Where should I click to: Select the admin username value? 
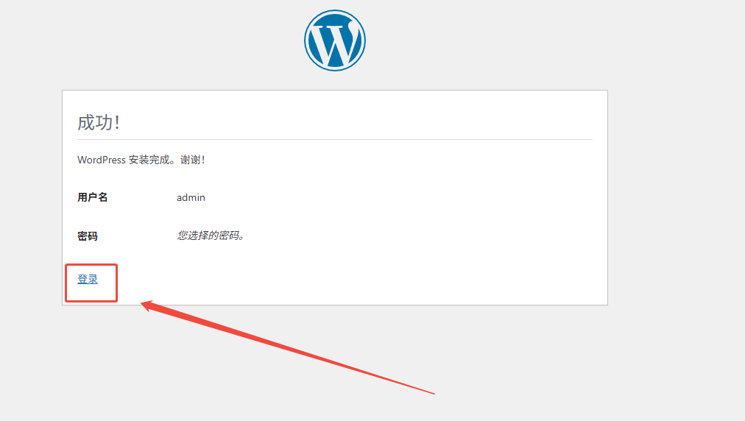tap(191, 198)
